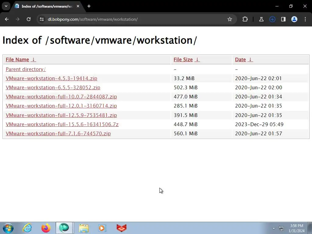Open the red fox-shaped taskbar app
Viewport: 312px width, 234px height.
(x=121, y=228)
